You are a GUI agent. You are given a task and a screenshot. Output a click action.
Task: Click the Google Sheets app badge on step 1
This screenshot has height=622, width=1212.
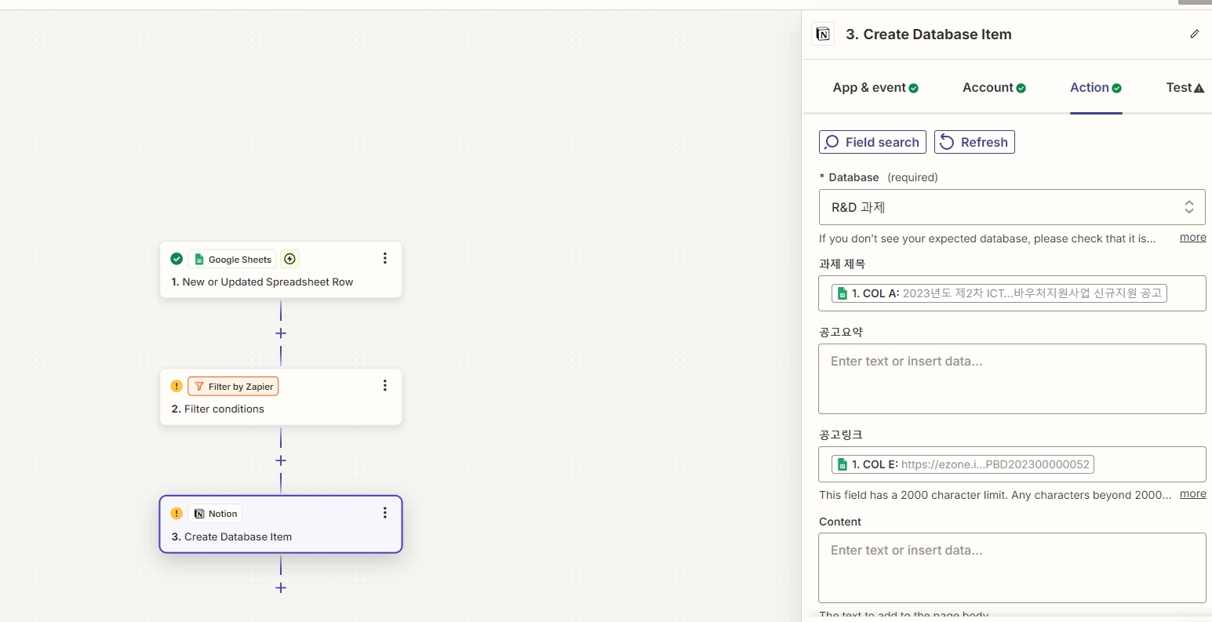tap(232, 259)
